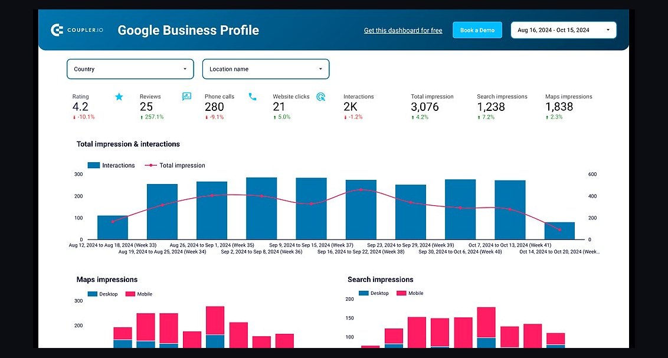Click the Rating value 4.2

[80, 107]
